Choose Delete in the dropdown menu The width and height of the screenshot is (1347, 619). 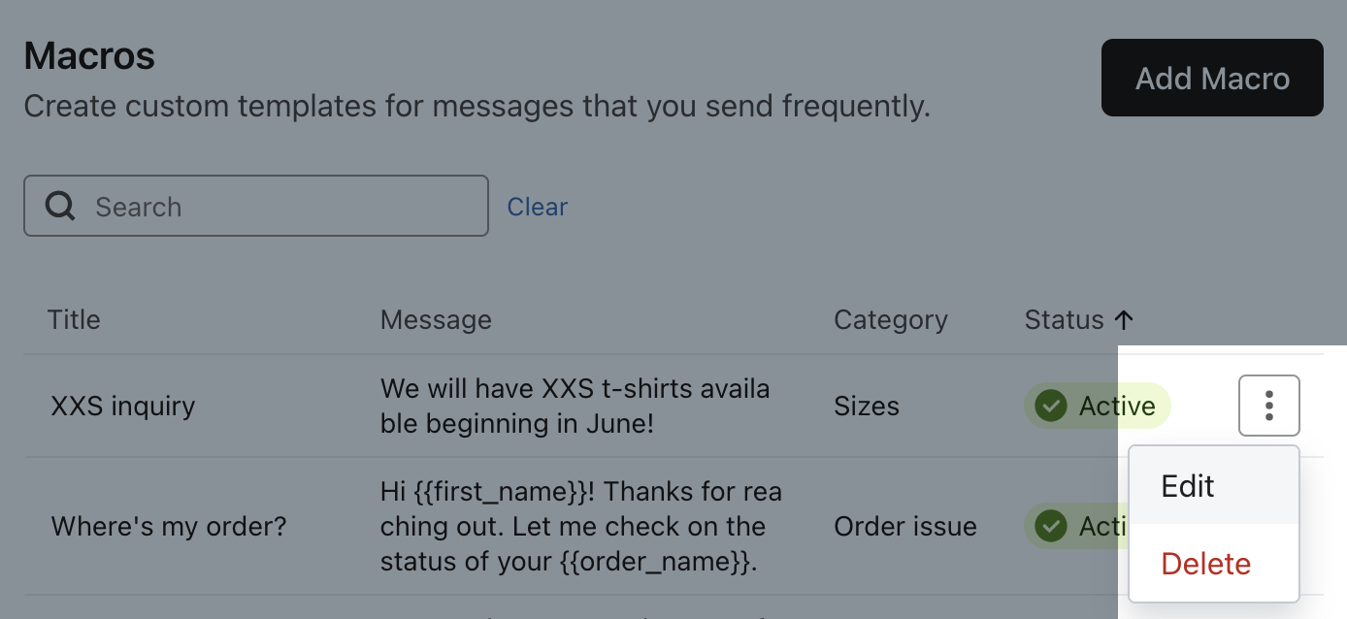click(1205, 564)
